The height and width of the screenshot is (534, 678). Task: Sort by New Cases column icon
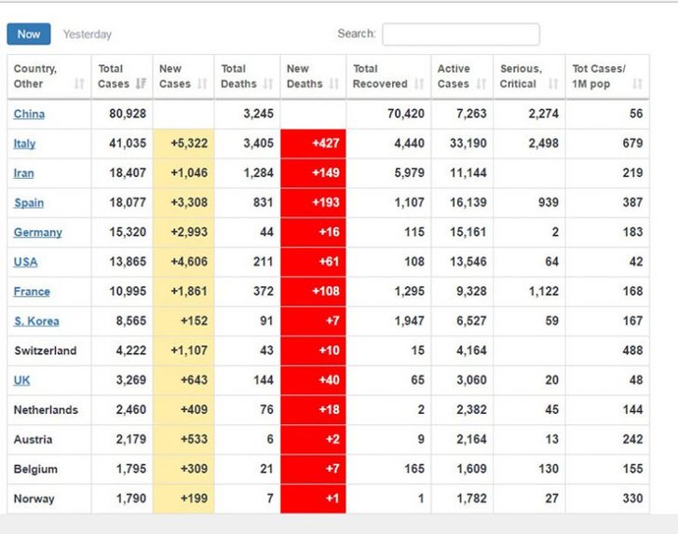point(202,84)
